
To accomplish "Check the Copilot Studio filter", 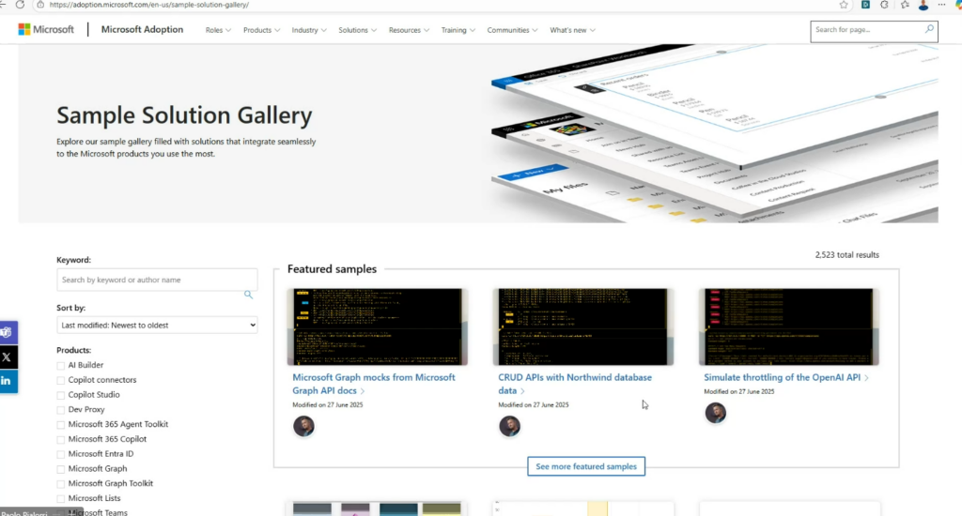I will pos(61,395).
